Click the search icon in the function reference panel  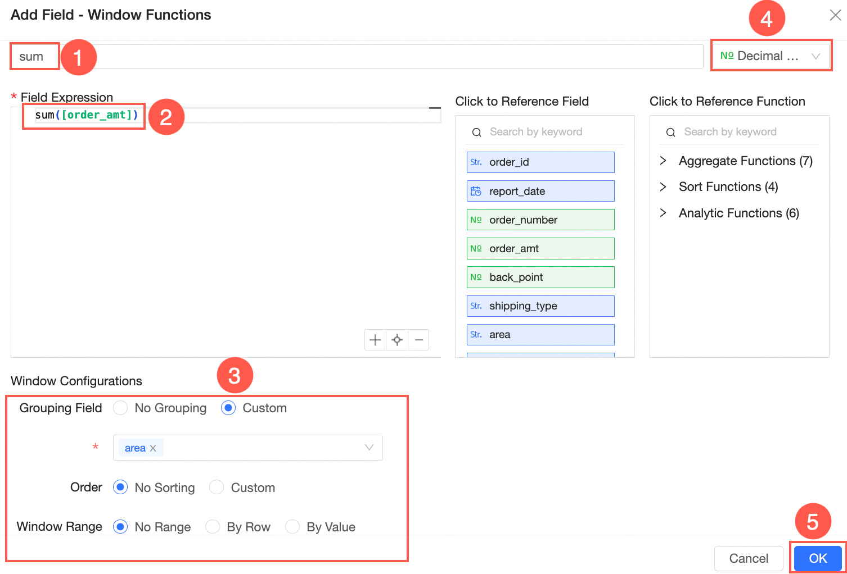[x=670, y=133]
